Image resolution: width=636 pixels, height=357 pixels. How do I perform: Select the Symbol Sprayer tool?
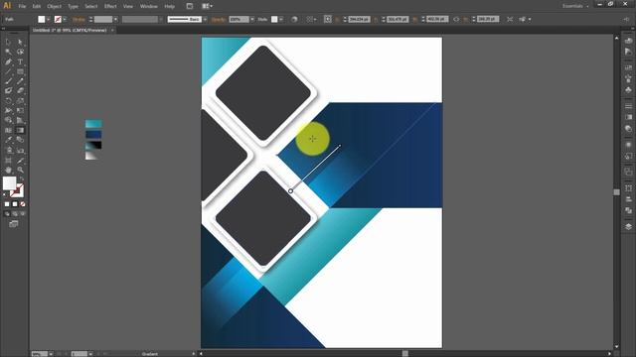coord(8,150)
